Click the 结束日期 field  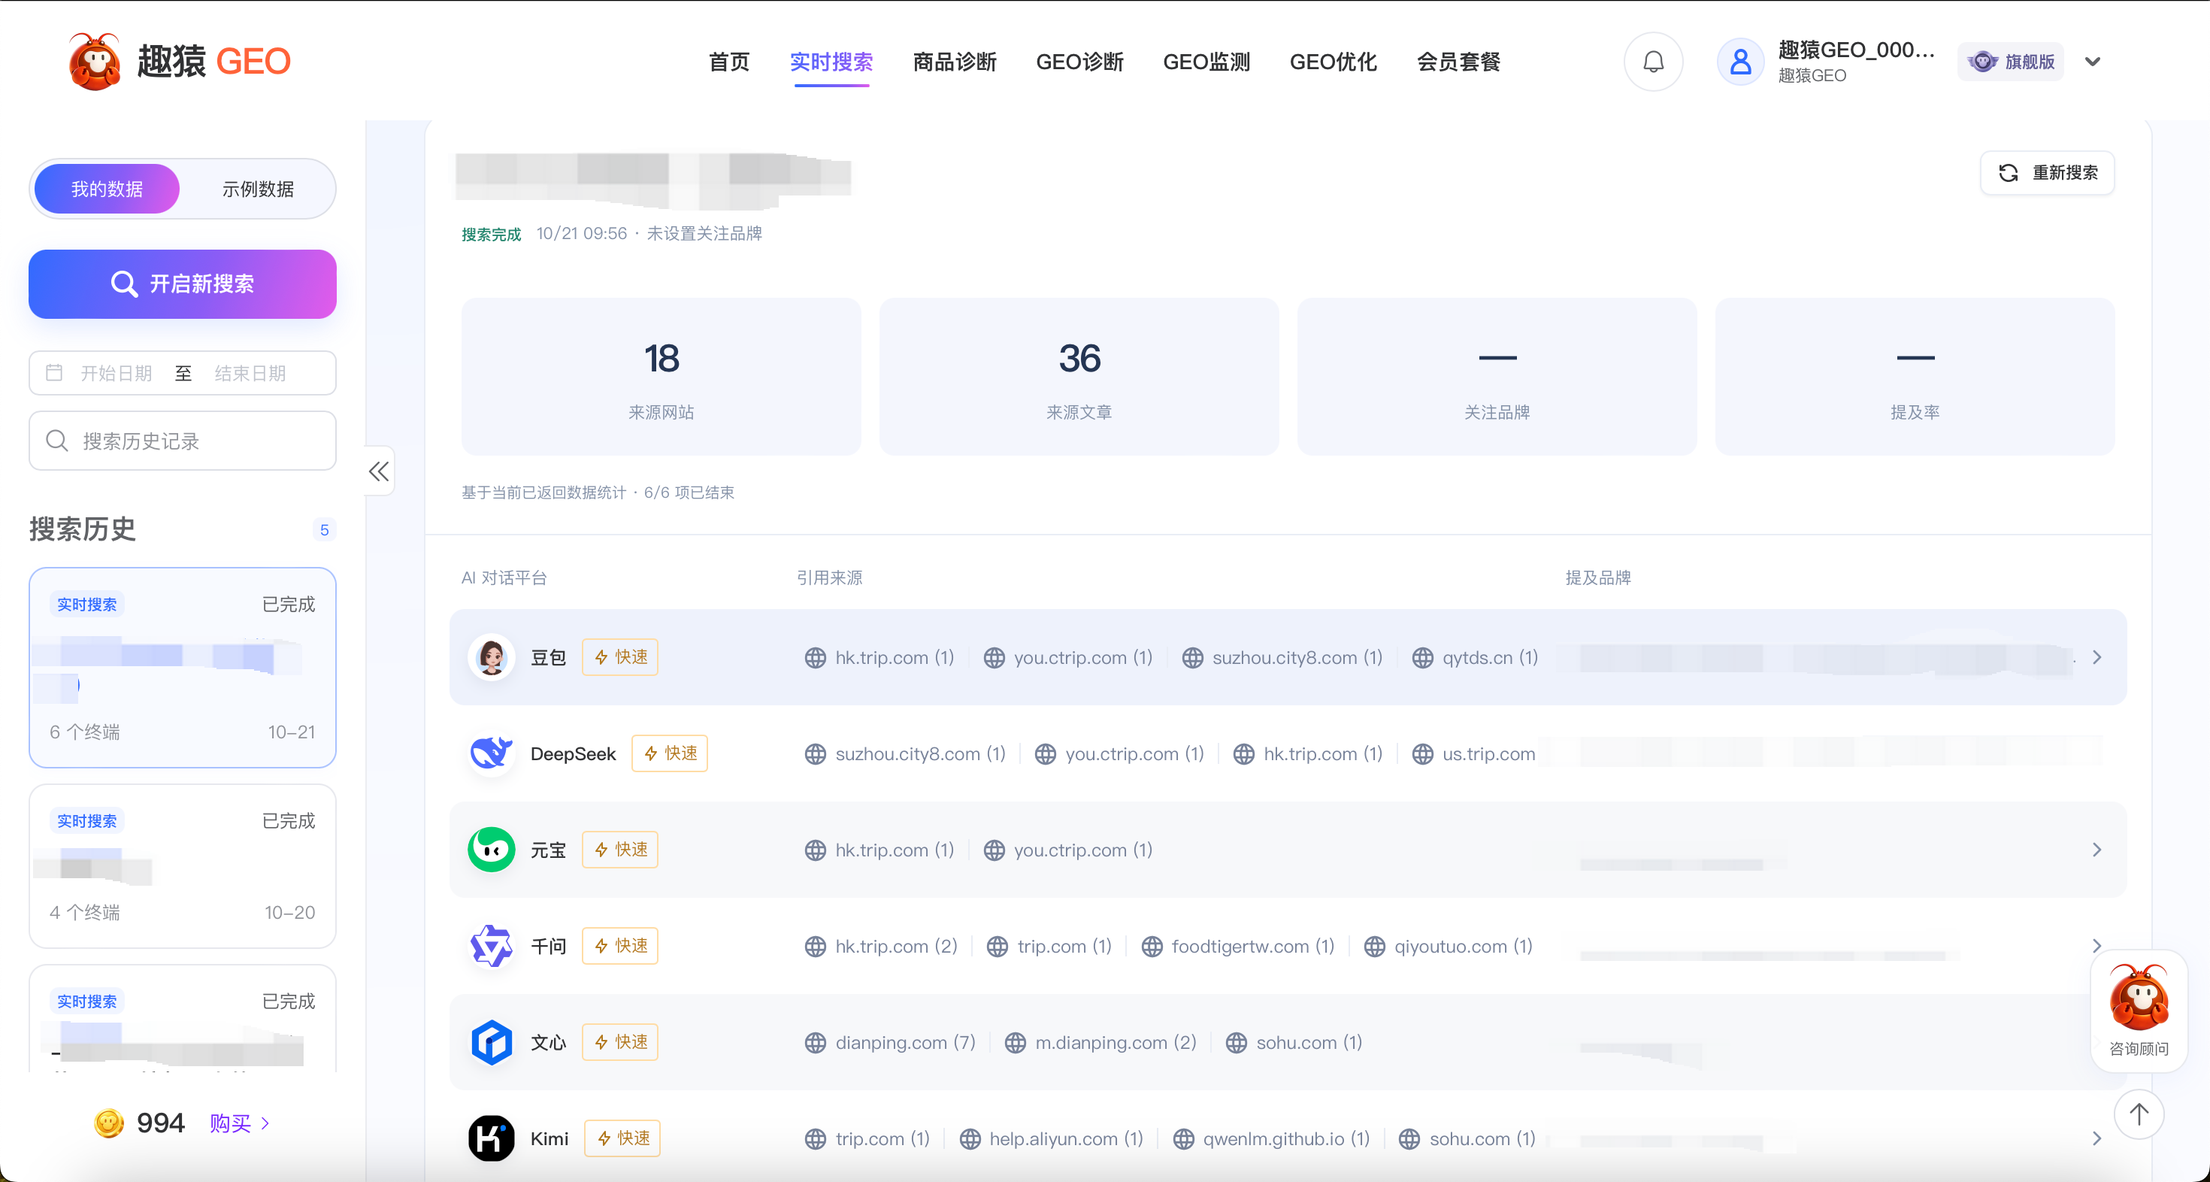(x=250, y=374)
